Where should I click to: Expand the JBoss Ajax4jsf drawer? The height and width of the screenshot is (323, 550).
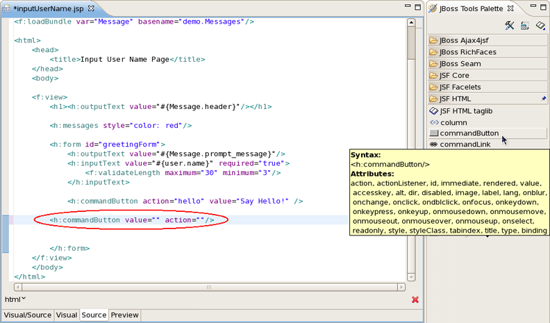(464, 40)
